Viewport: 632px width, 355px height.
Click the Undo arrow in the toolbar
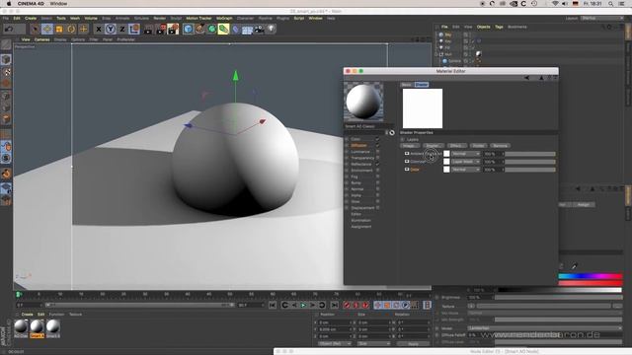9,29
